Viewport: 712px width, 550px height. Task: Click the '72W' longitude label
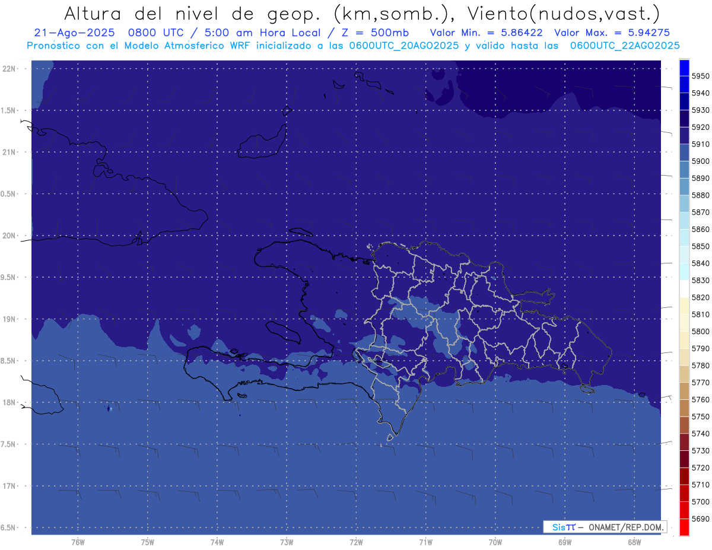[x=356, y=542]
